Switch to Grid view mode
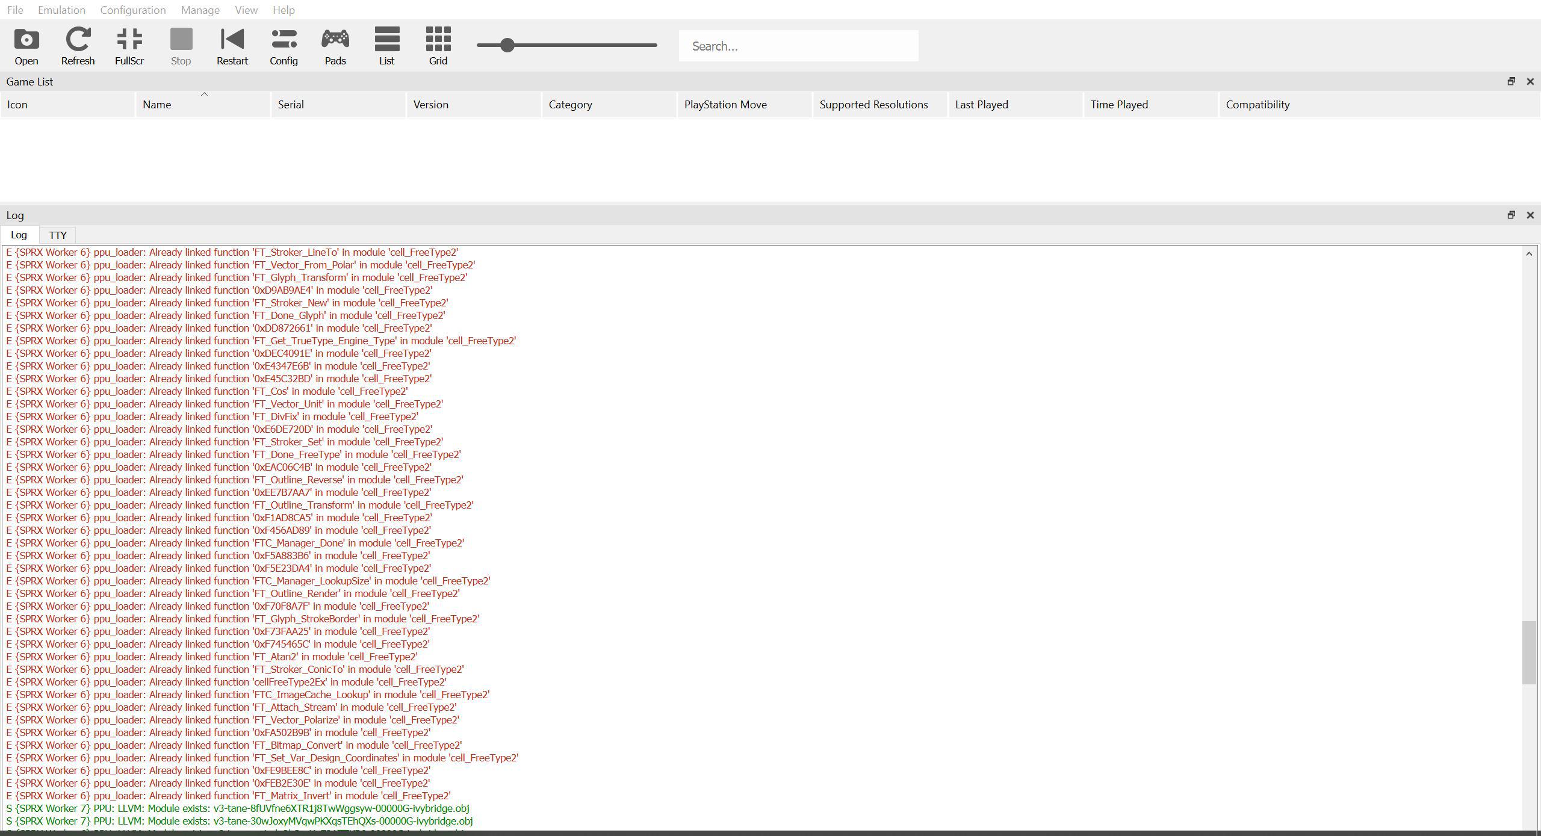 click(x=438, y=46)
